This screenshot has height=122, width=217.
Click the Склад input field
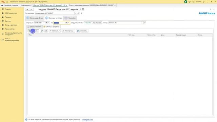(x=125, y=23)
